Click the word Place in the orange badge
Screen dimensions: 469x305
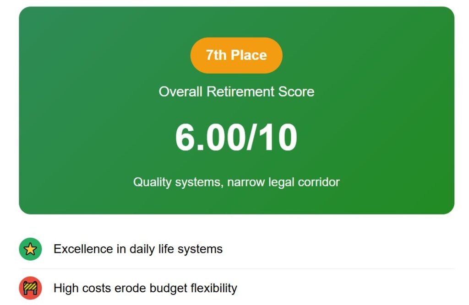coord(249,55)
